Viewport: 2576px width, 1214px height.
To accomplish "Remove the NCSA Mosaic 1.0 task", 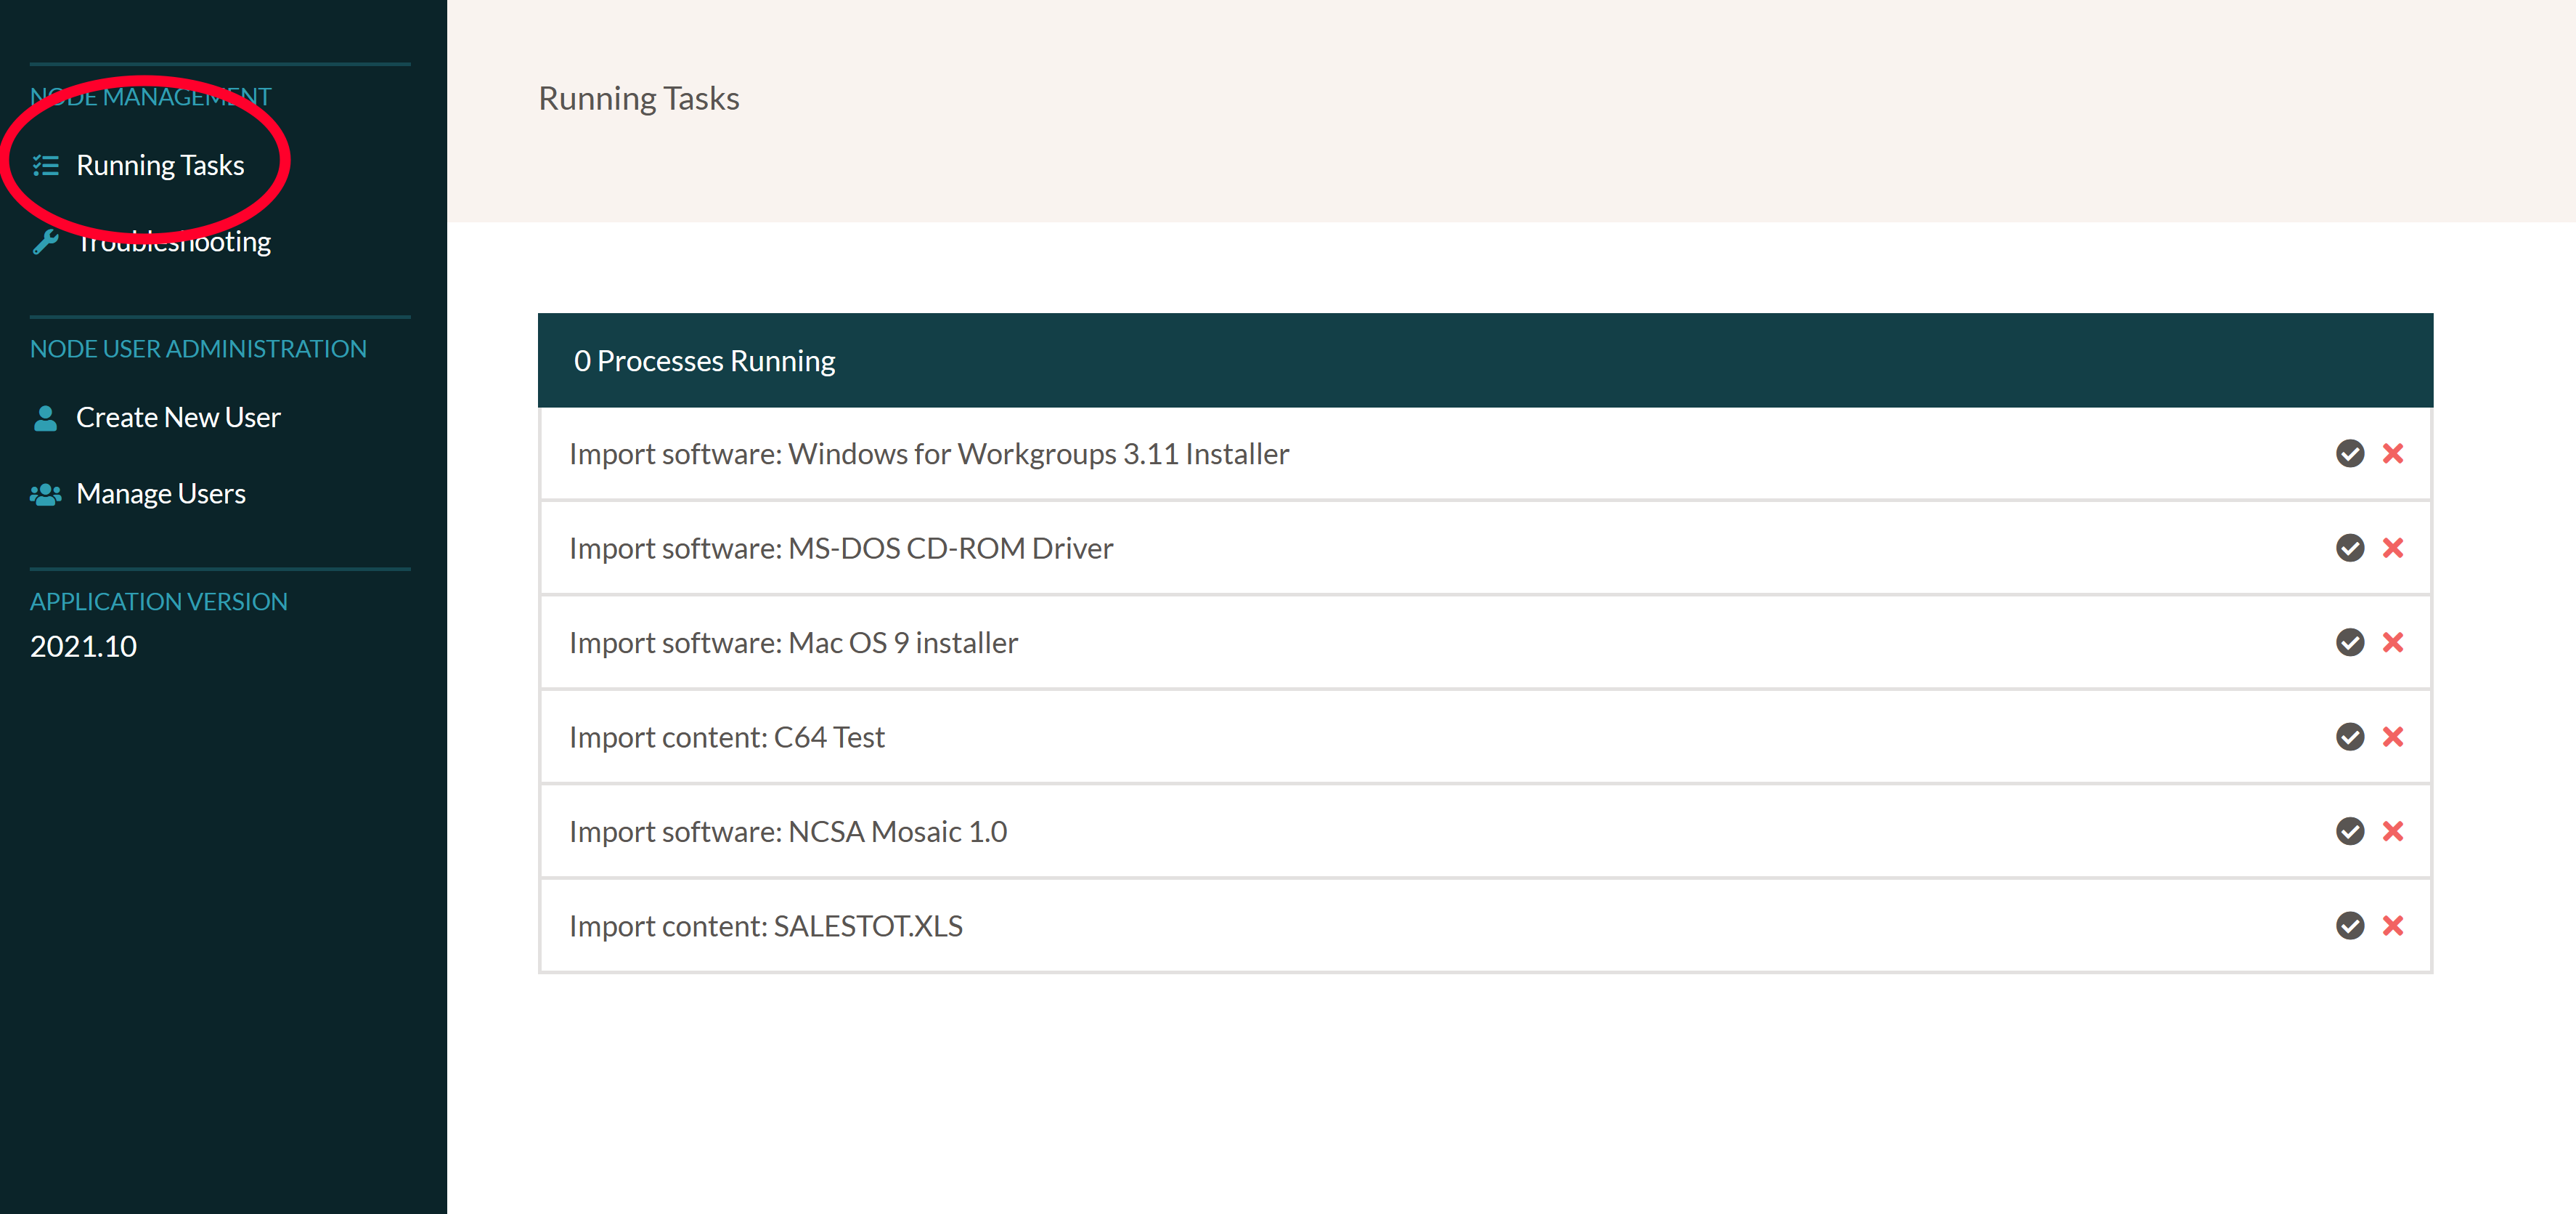I will 2392,830.
